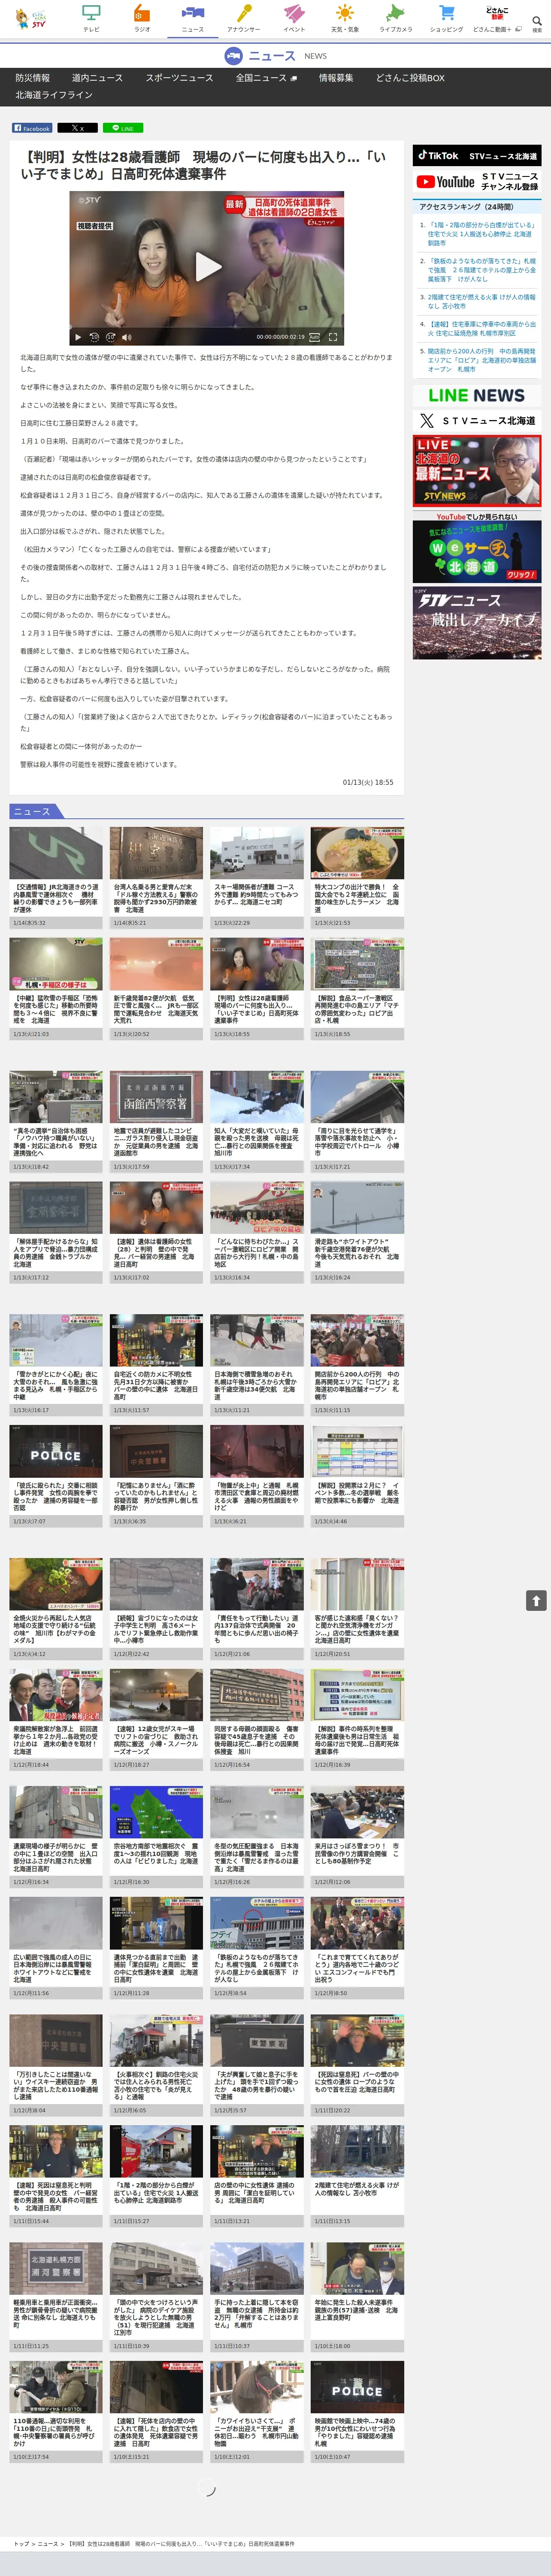Open the 北海道札幌方面滝川警察署 sign thumbnail
The image size is (551, 2576).
coord(56,2269)
